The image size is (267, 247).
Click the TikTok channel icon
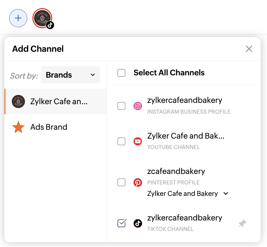[138, 223]
